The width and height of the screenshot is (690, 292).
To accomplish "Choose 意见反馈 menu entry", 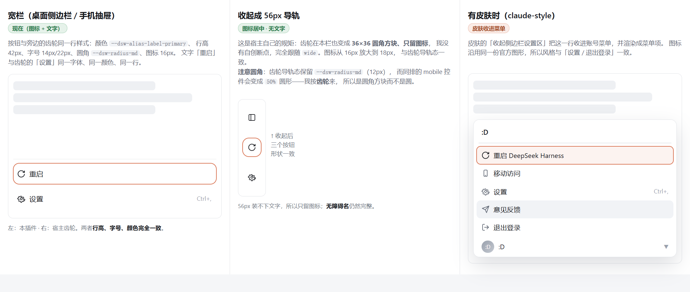I will coord(575,209).
